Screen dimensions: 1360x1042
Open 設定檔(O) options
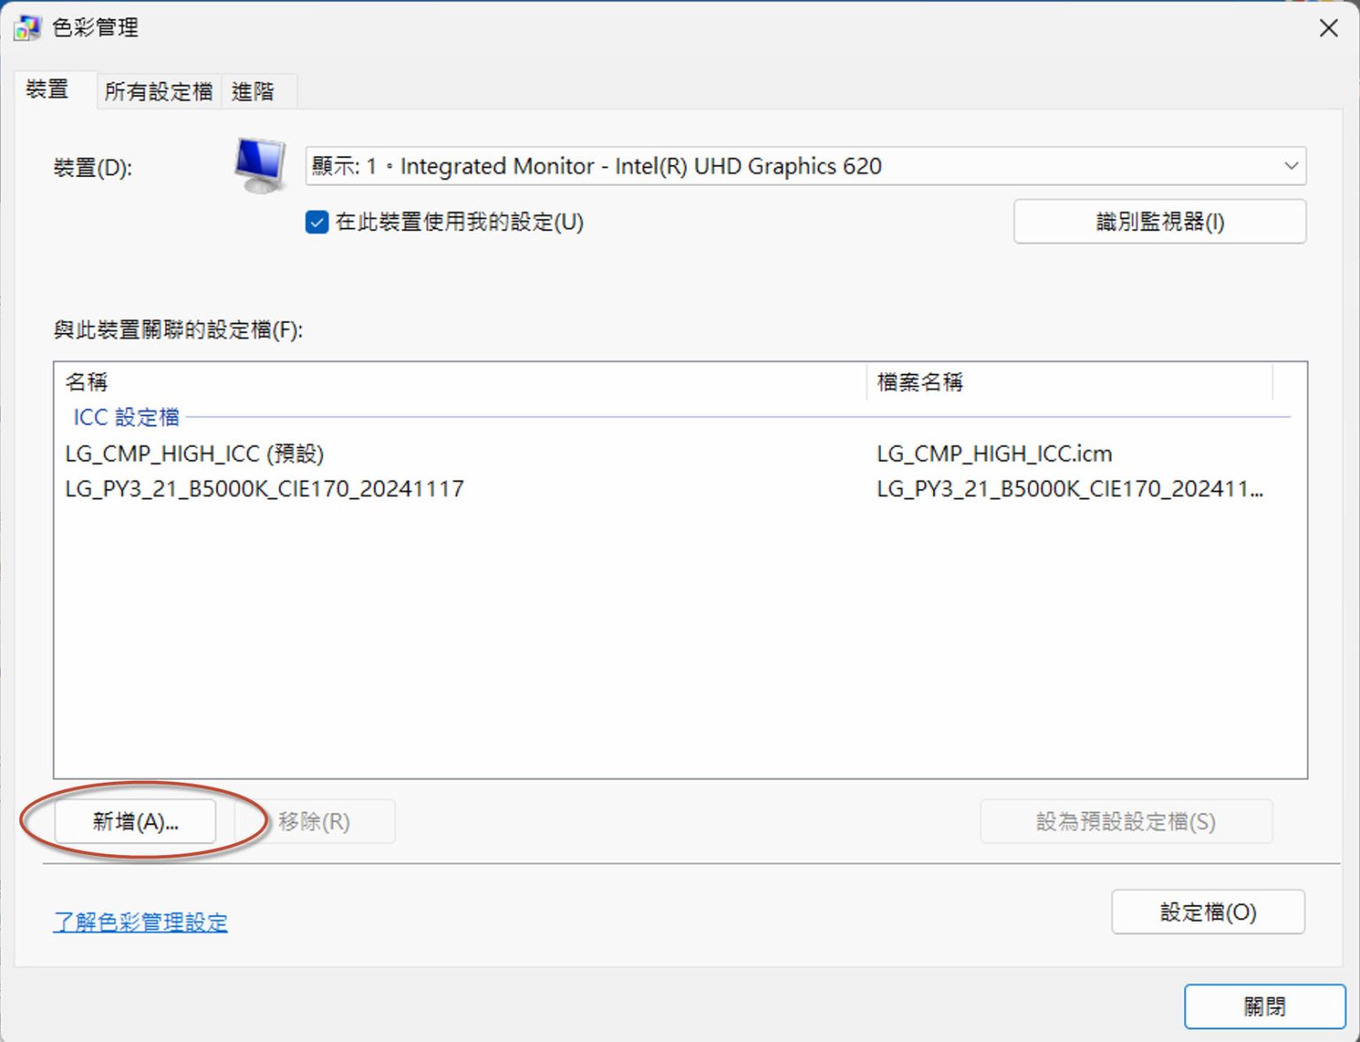pos(1208,912)
